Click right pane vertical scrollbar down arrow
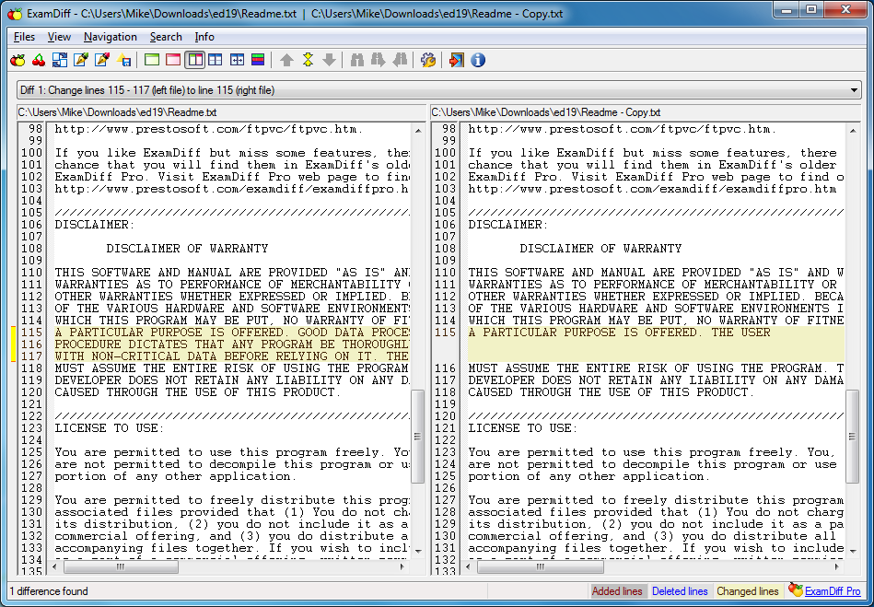 852,552
